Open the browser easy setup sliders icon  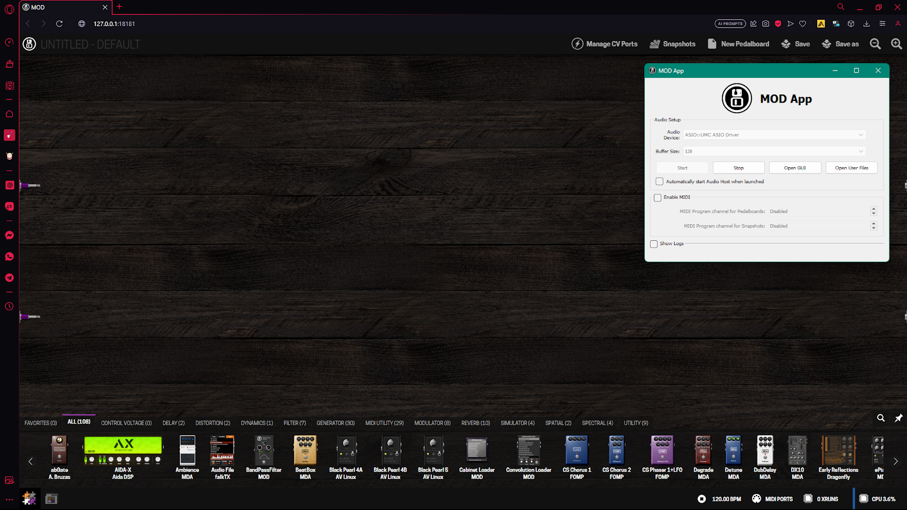pos(882,23)
